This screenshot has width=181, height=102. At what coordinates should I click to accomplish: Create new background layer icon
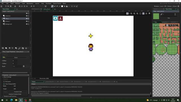click(x=3, y=48)
